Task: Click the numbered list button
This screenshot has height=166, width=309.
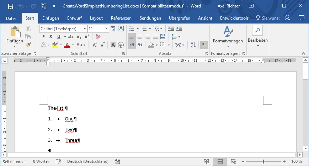Action: pos(144,28)
